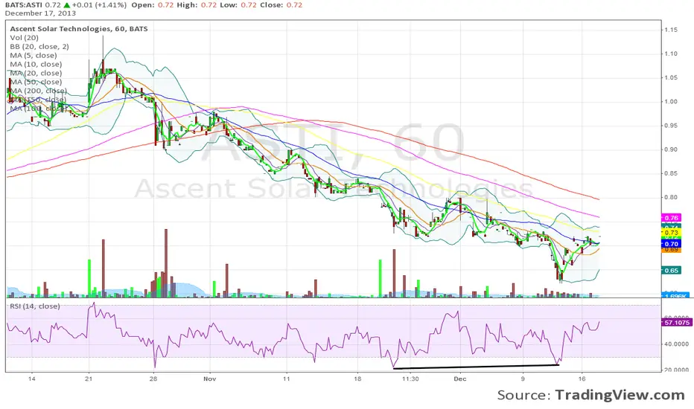Click the Ascent Solar Technologies, 60, BATS title
This screenshot has width=694, height=409.
point(79,29)
